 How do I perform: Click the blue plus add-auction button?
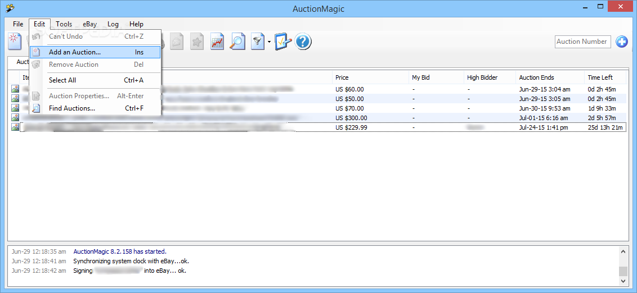(622, 42)
